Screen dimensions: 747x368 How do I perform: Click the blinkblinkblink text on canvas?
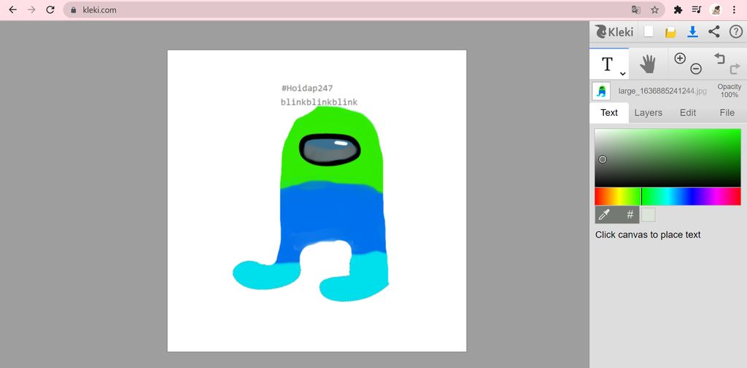tap(319, 102)
